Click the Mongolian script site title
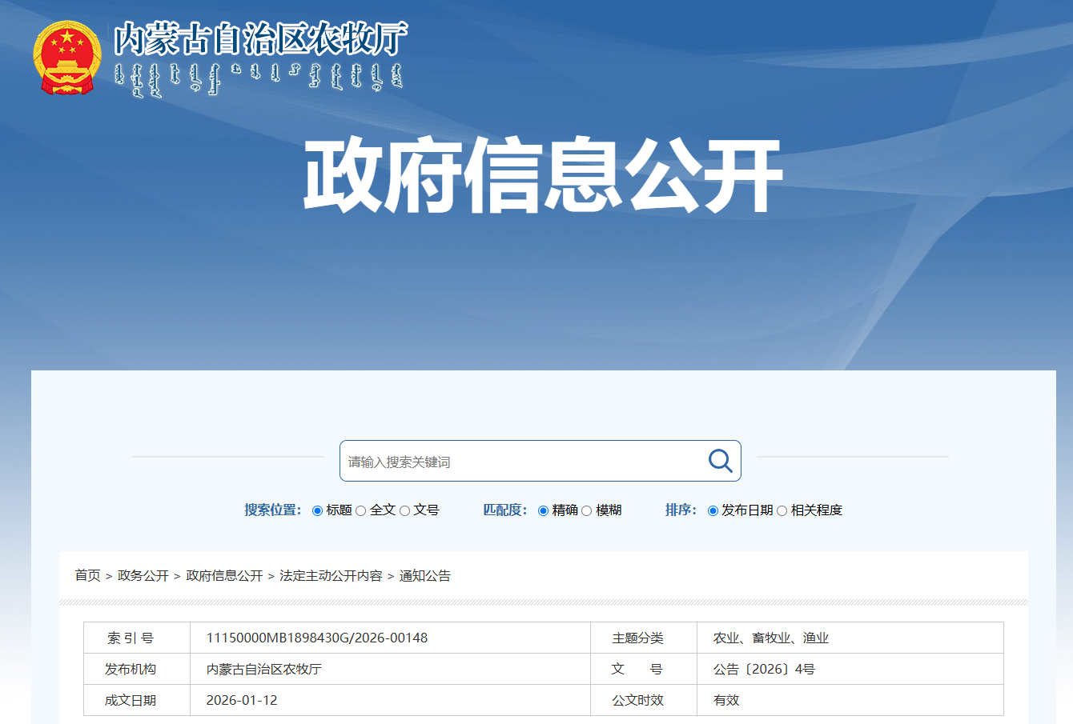 point(258,78)
